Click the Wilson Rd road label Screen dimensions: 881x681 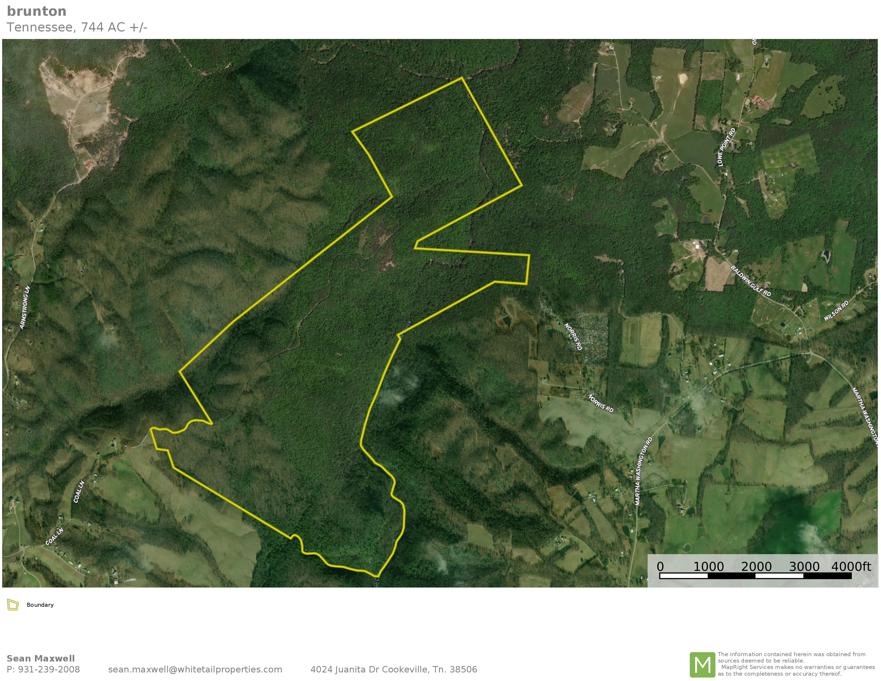coord(836,311)
